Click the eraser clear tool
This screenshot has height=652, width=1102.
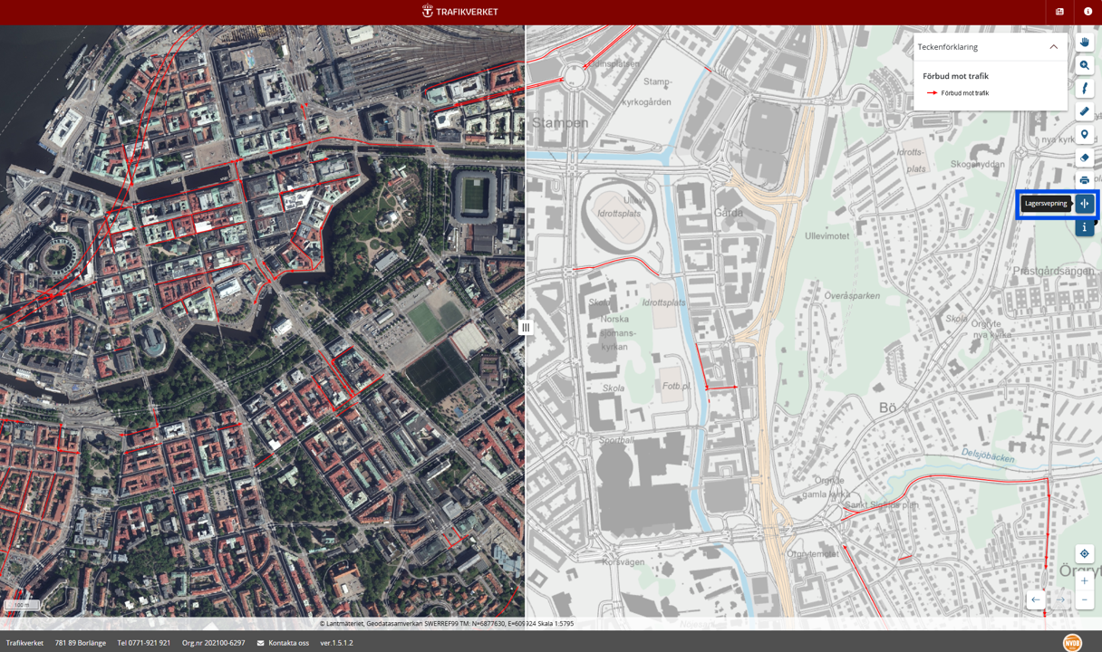pos(1084,158)
